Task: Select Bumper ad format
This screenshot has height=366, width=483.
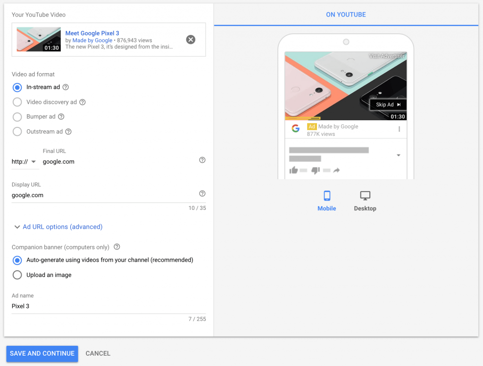Action: point(17,117)
